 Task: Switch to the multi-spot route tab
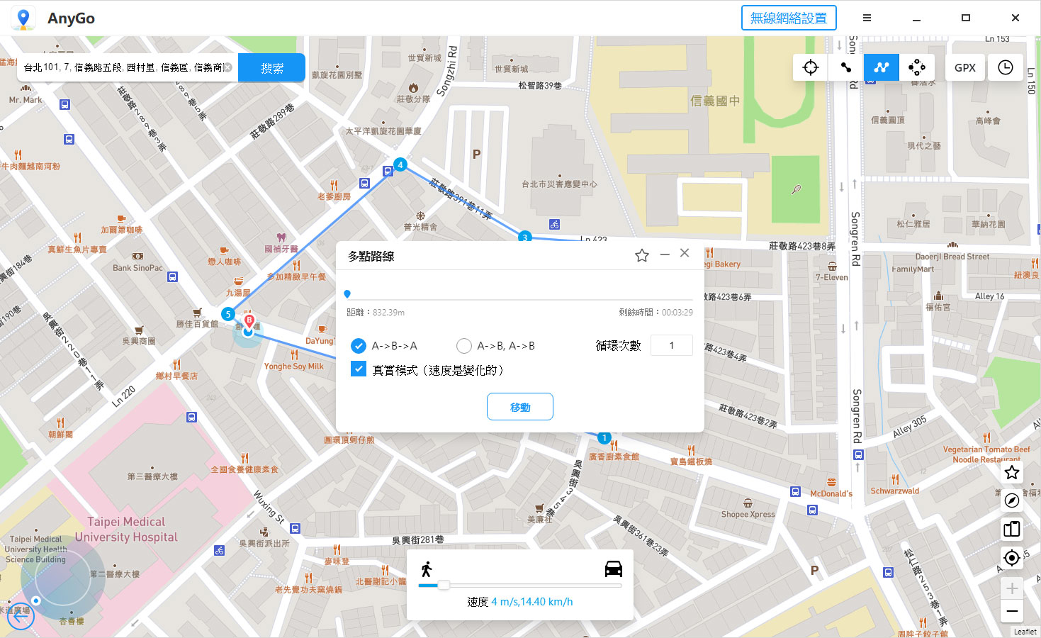881,67
